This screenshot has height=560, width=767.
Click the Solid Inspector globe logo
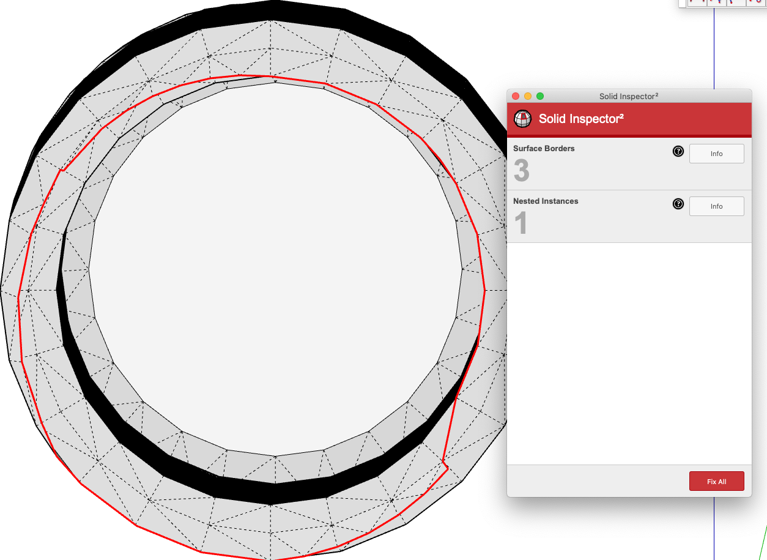[522, 119]
